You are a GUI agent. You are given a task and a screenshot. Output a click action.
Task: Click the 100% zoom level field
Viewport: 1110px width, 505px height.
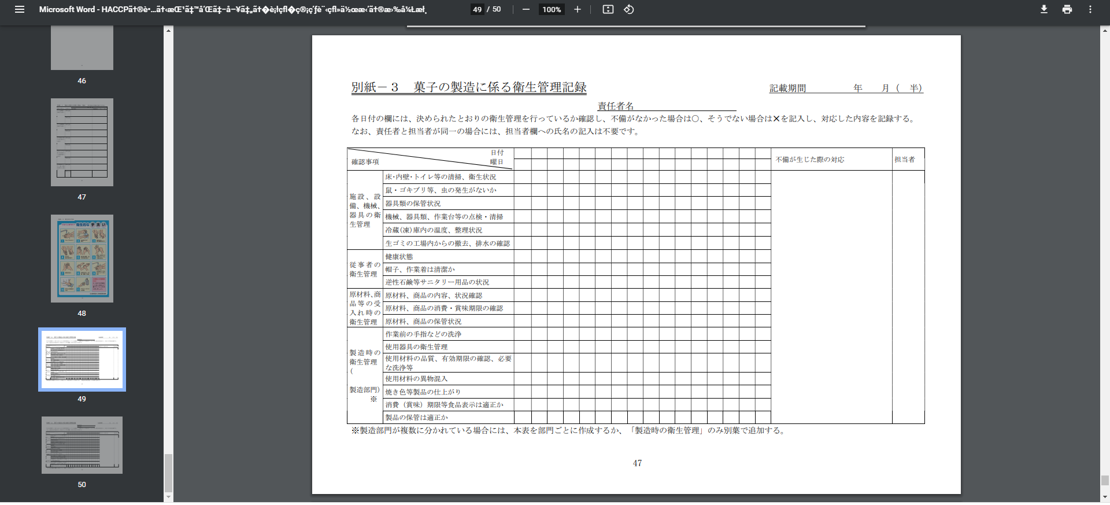coord(552,9)
